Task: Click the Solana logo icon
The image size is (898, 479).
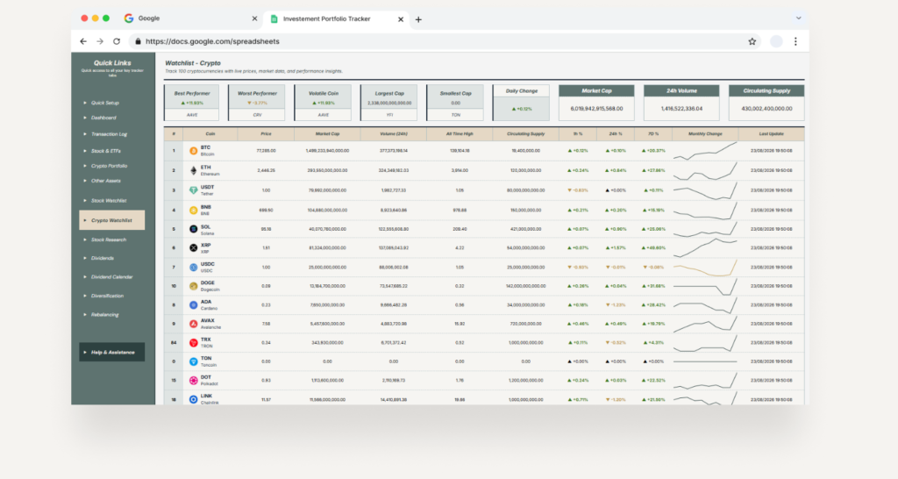Action: 194,229
